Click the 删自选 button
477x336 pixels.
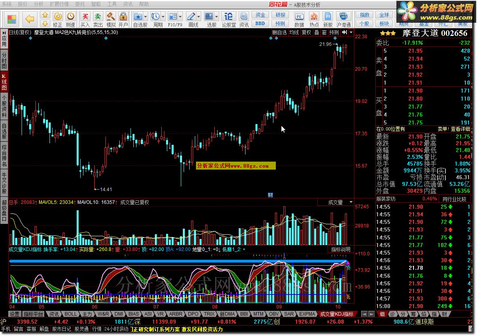(279, 32)
